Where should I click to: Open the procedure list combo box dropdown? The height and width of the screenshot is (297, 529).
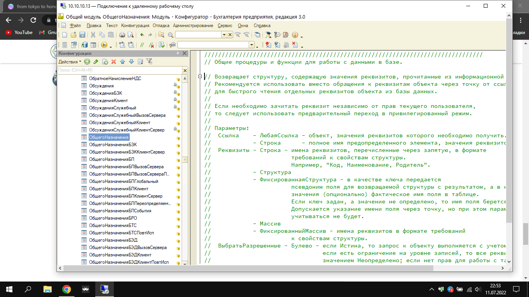click(252, 45)
